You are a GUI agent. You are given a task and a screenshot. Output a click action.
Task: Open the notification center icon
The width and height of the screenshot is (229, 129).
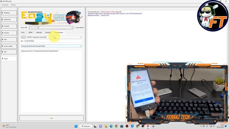tap(226, 126)
